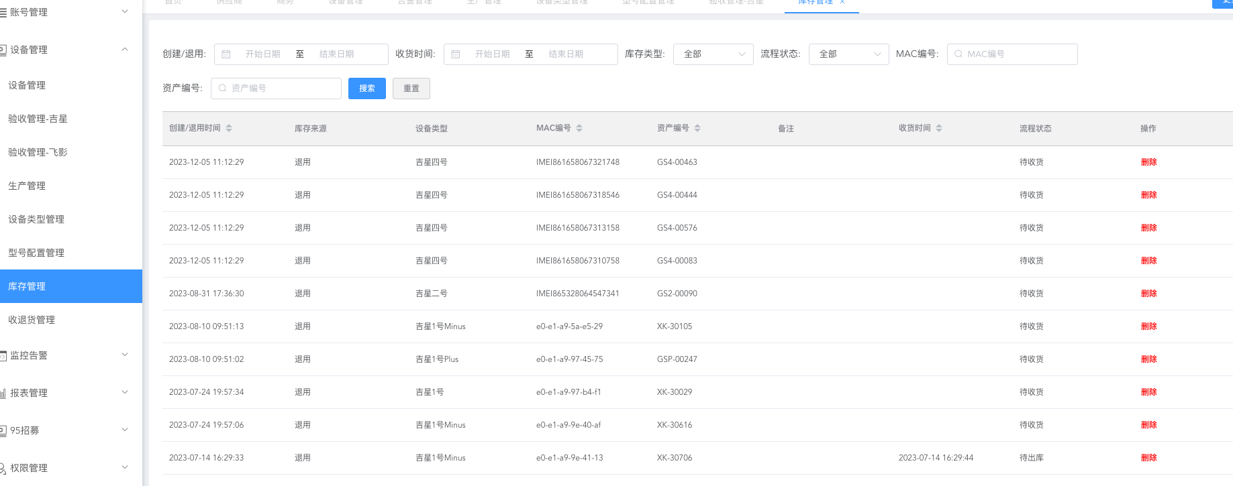Click 创建/退用 end date field
1233x486 pixels.
tap(337, 54)
